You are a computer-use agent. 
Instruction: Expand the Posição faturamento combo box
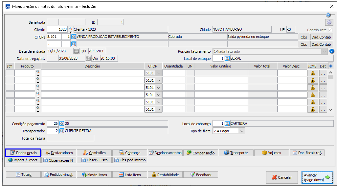coord(325,51)
